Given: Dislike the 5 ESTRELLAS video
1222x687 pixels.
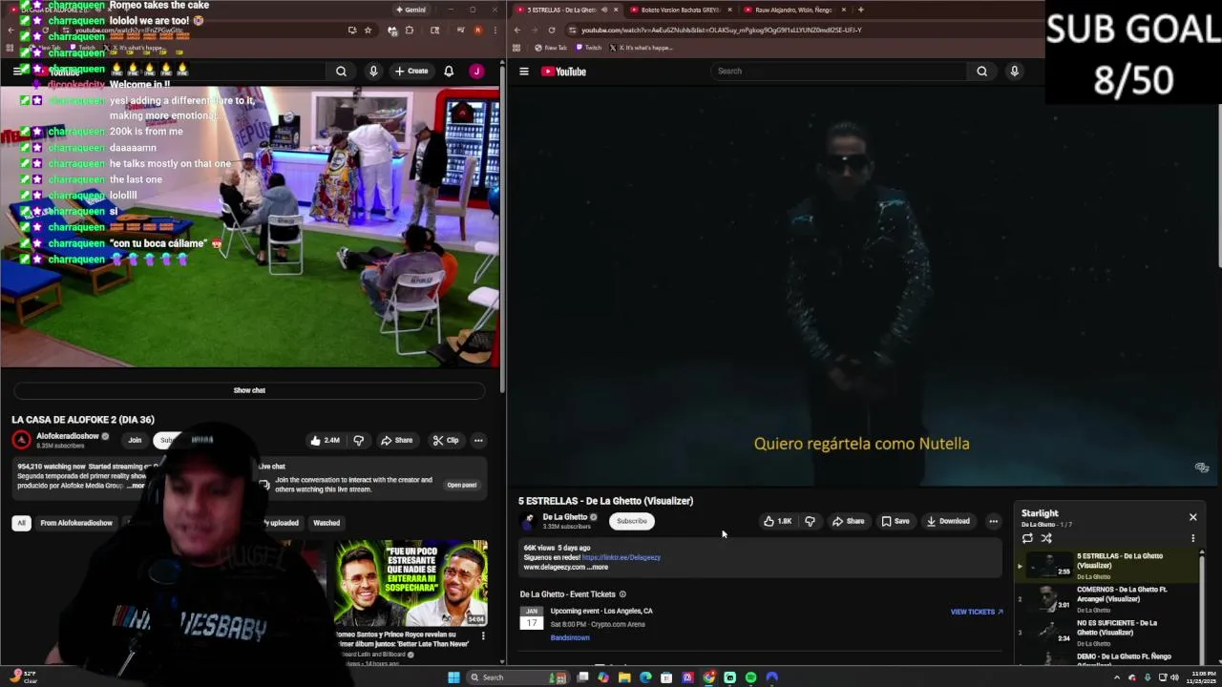Looking at the screenshot, I should tap(810, 521).
